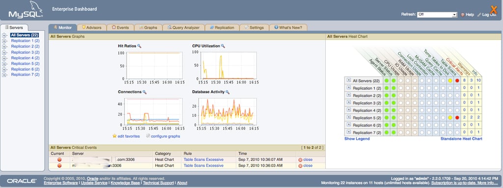Select Replication 6 (2) in the server tree
The width and height of the screenshot is (503, 188).
point(25,69)
